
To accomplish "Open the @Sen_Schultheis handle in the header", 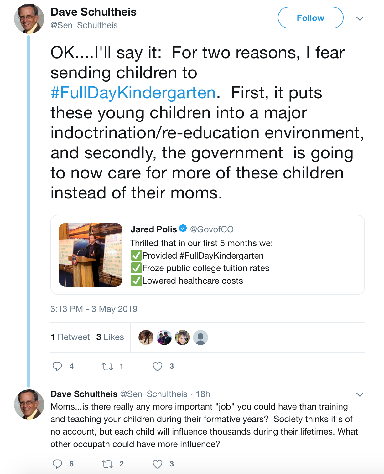I will click(84, 25).
